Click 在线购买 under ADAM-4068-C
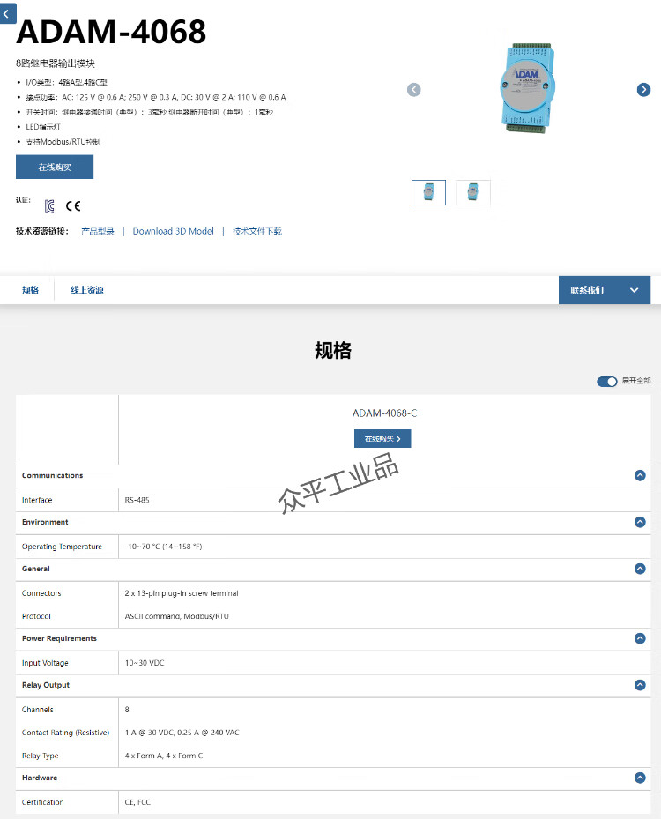This screenshot has height=819, width=661. tap(382, 439)
